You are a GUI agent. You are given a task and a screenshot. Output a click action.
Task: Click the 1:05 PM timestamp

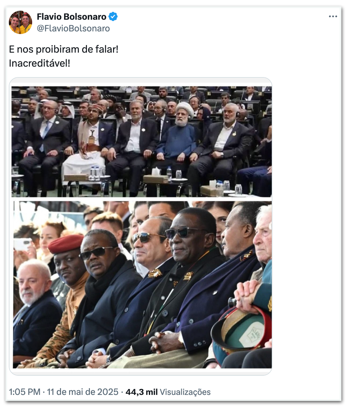tap(24, 392)
